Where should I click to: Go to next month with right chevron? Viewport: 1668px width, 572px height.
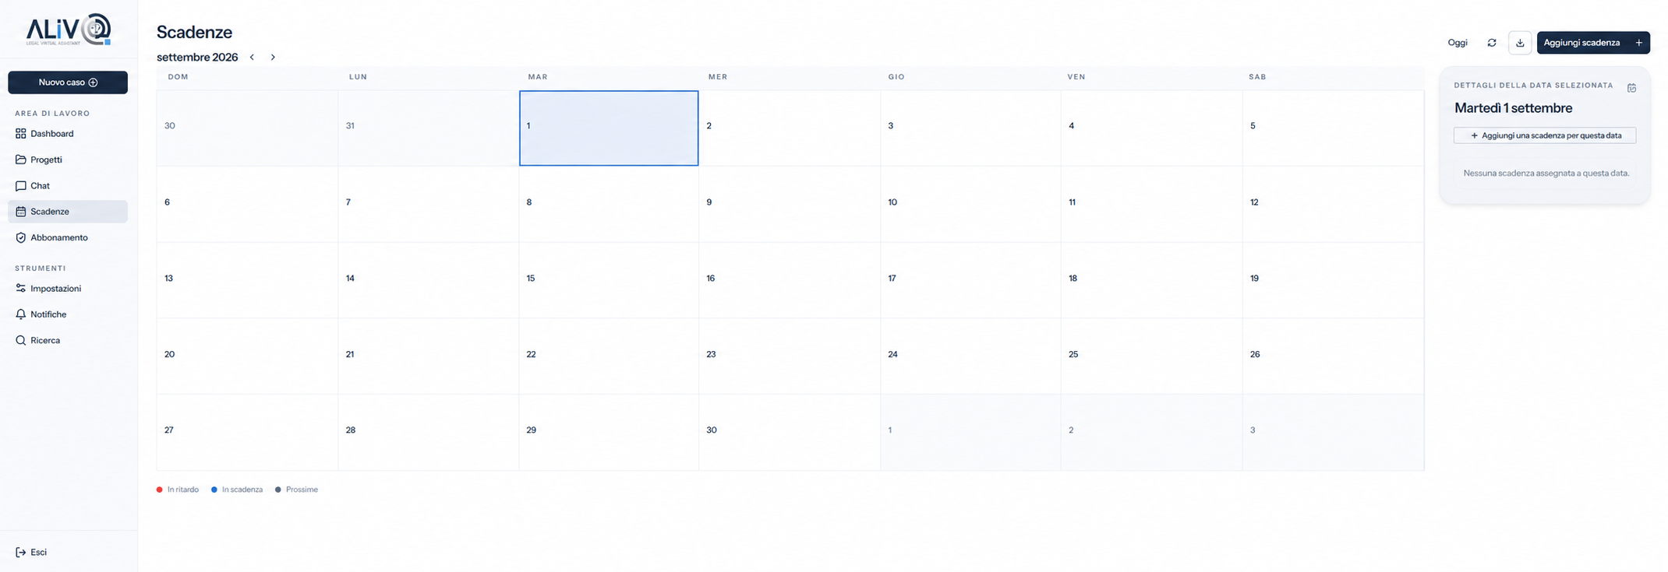pyautogui.click(x=273, y=58)
